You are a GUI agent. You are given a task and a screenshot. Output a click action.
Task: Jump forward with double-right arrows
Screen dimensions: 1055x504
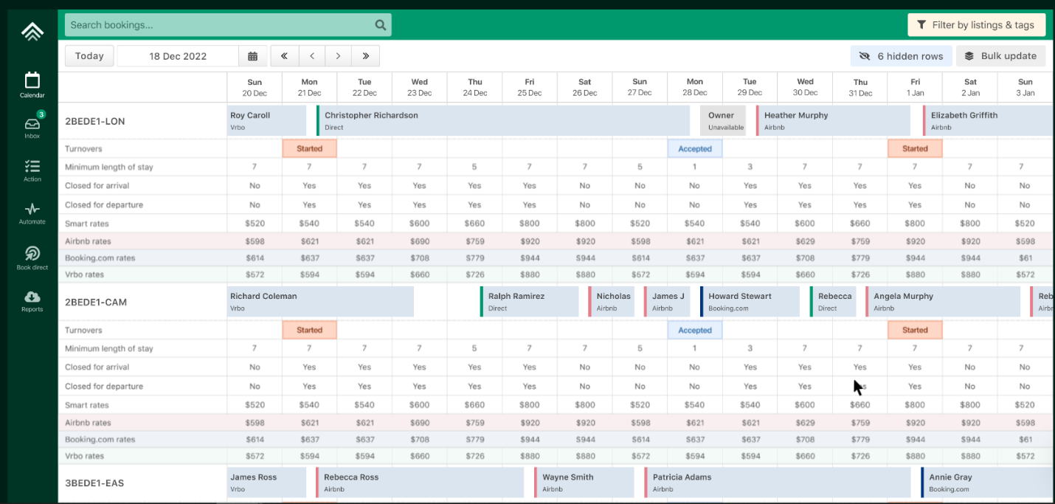366,56
